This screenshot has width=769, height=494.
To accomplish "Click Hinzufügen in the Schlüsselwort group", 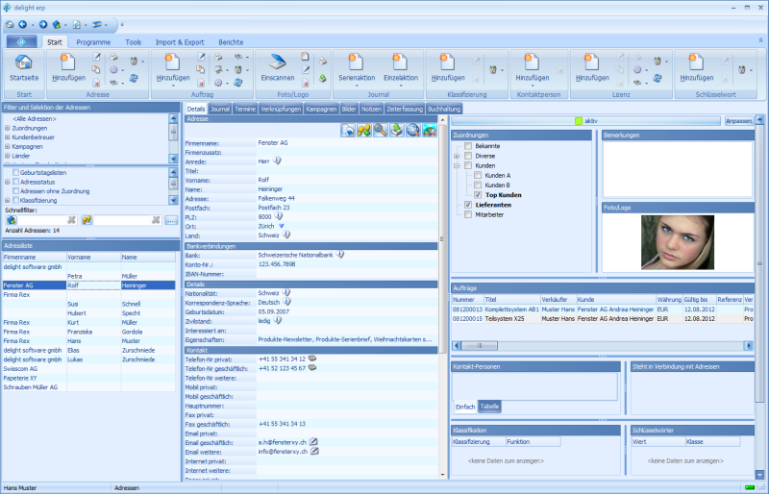I will click(x=696, y=67).
